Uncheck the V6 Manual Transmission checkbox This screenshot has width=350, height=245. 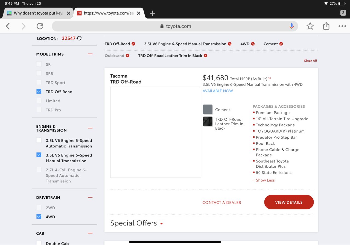pos(39,155)
